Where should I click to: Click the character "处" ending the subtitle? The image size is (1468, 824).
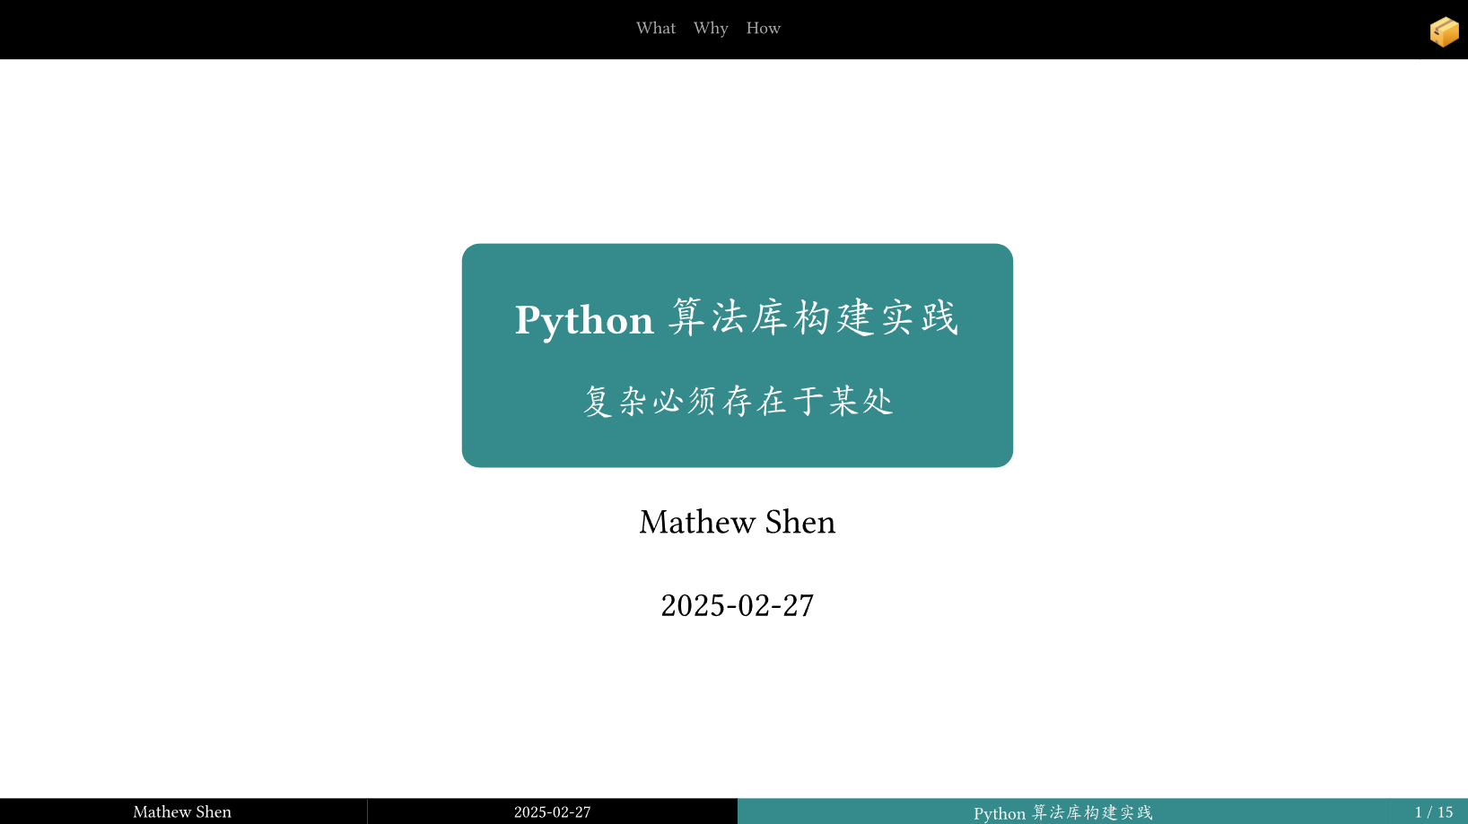[x=877, y=401]
